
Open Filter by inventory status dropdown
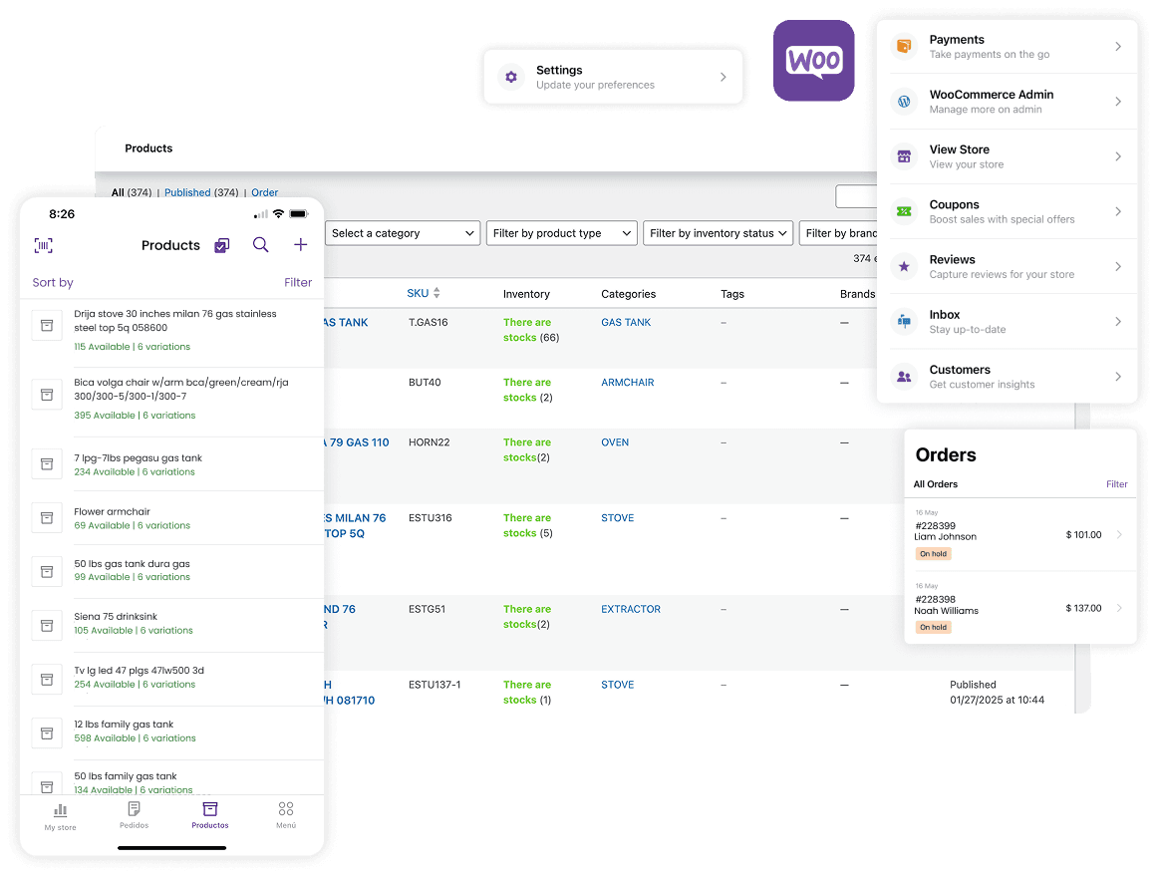pos(719,233)
